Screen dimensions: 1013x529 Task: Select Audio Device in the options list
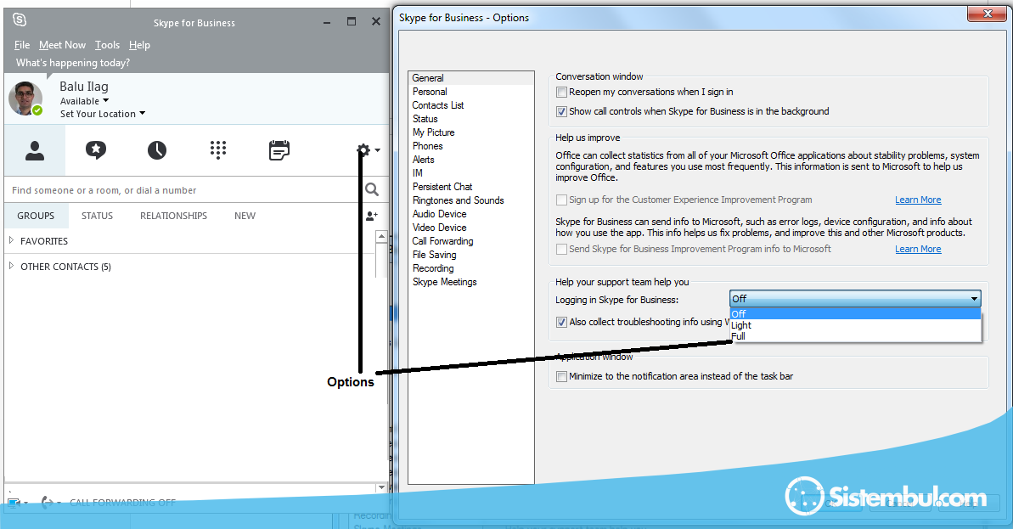(x=471, y=214)
